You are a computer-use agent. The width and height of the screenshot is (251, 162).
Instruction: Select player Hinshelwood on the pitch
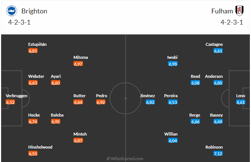click(40, 147)
